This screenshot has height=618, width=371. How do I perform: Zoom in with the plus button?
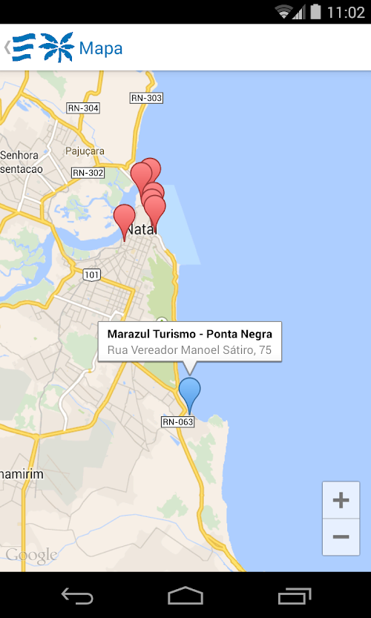[x=341, y=500]
